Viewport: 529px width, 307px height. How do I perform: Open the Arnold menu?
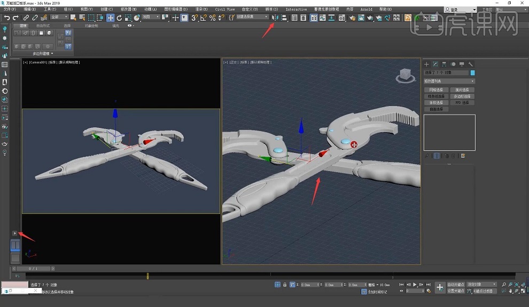coord(366,9)
